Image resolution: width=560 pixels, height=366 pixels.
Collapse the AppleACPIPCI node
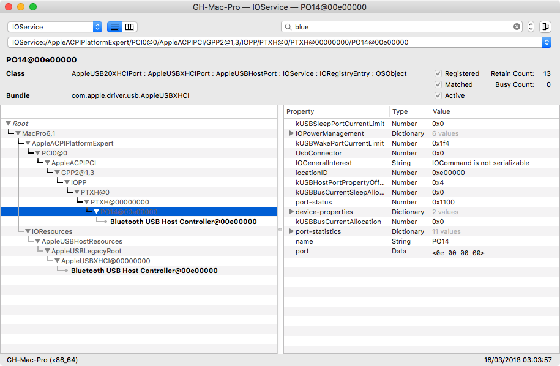pyautogui.click(x=48, y=163)
